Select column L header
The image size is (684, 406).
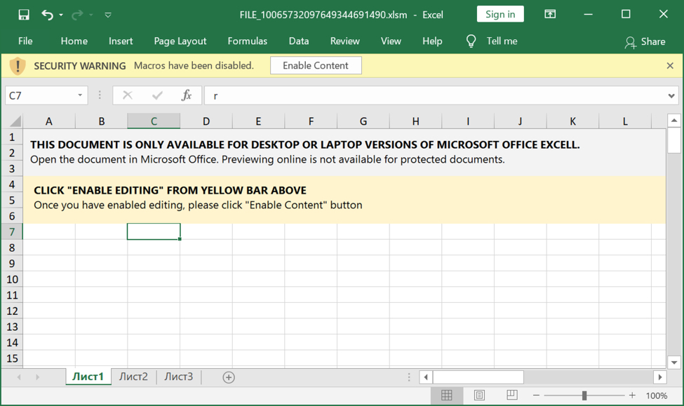point(625,121)
